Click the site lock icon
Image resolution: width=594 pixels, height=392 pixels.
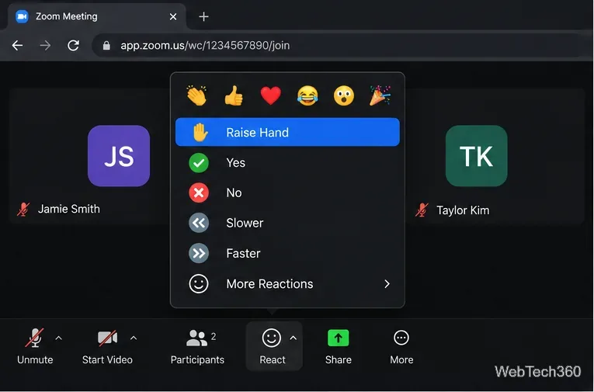(106, 46)
